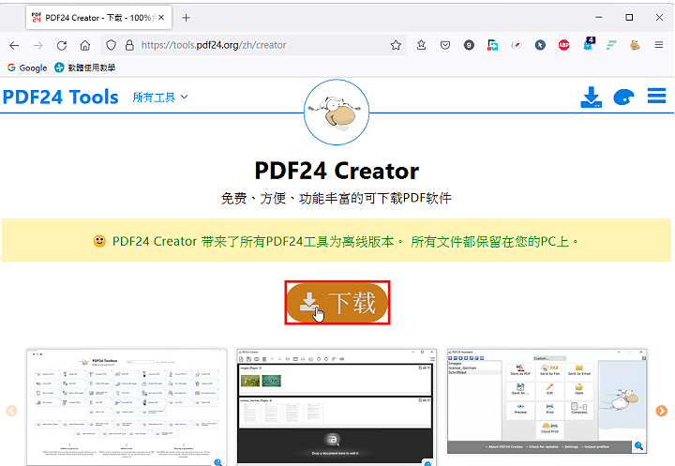Click the address bar URL
The image size is (675, 466).
coord(214,45)
